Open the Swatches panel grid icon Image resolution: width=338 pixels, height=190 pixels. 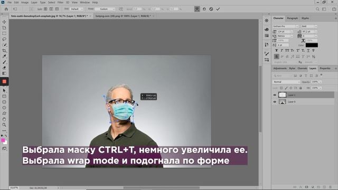point(267,35)
